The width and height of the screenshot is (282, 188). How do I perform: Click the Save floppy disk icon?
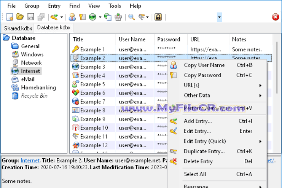[31, 17]
